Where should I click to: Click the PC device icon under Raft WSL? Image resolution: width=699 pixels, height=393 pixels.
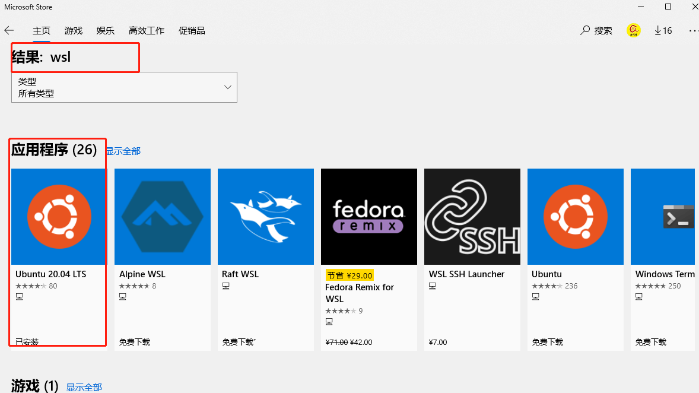tap(226, 286)
